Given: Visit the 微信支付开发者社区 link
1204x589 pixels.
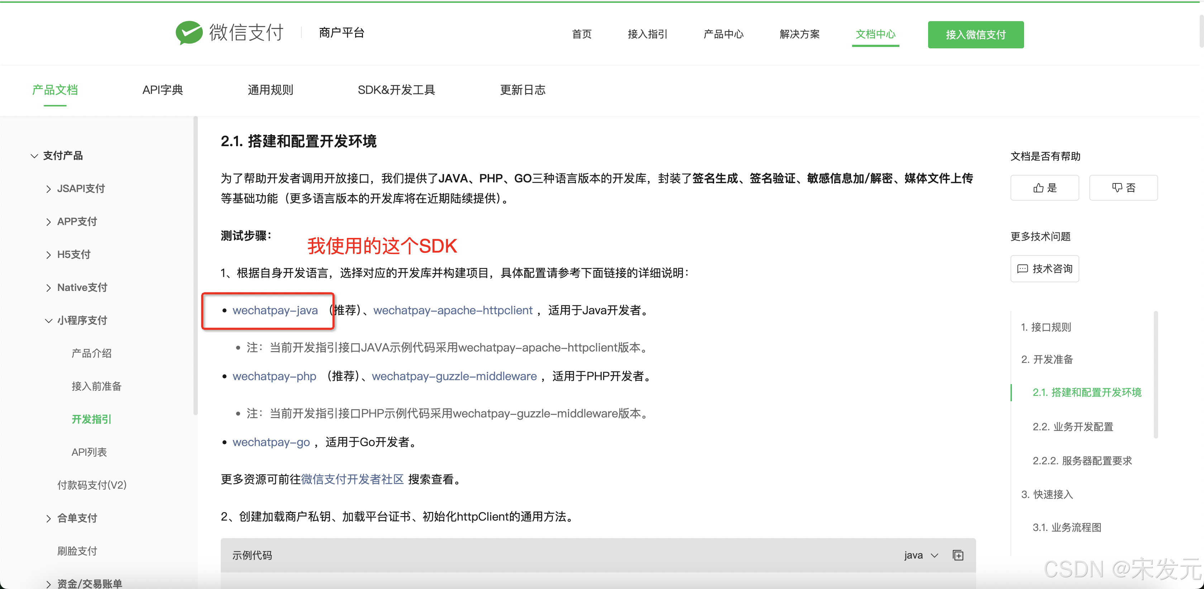Looking at the screenshot, I should tap(352, 479).
